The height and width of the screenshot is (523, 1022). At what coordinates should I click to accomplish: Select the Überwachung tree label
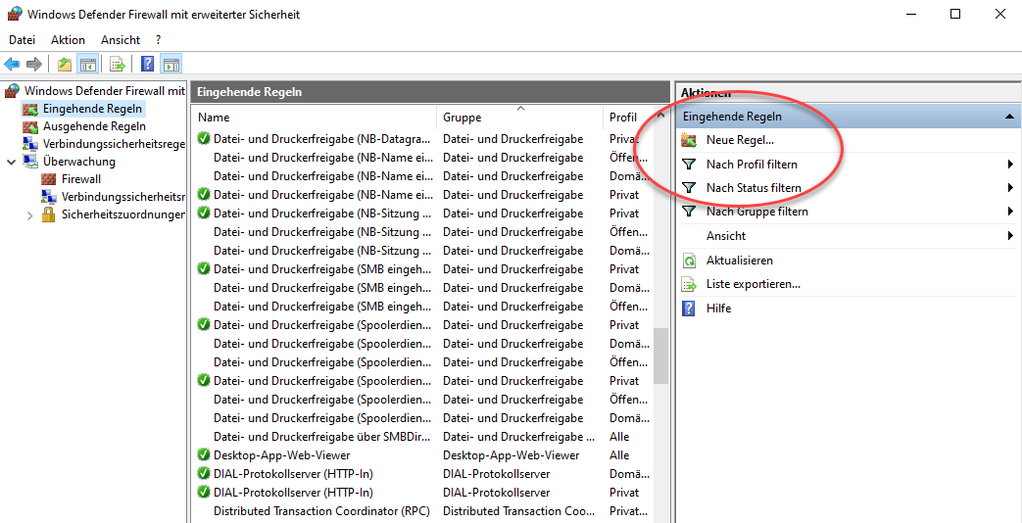(x=78, y=162)
